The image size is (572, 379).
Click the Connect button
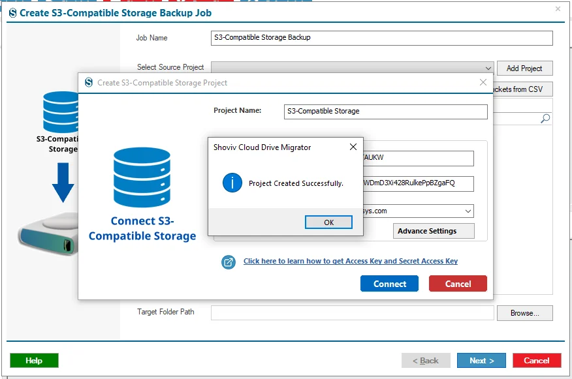(x=389, y=284)
